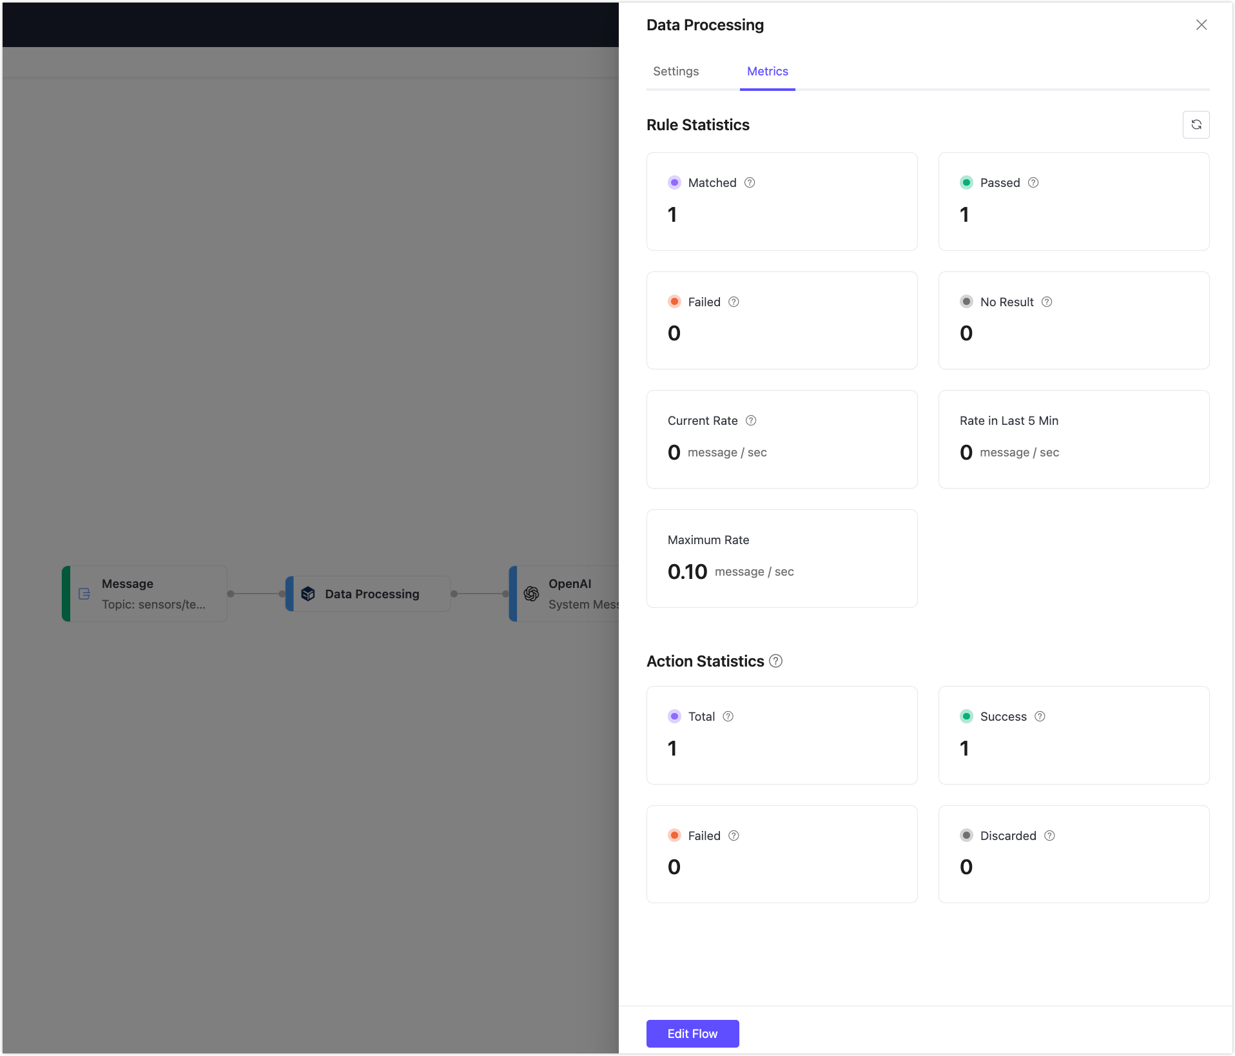The image size is (1235, 1056).
Task: Close the Data Processing panel
Action: tap(1201, 24)
